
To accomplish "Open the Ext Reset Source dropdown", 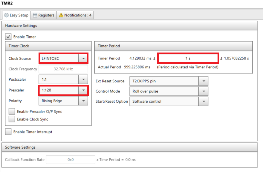I will point(203,81).
